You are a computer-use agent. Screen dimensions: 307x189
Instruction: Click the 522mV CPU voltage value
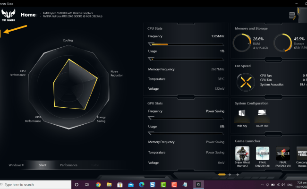click(x=220, y=89)
